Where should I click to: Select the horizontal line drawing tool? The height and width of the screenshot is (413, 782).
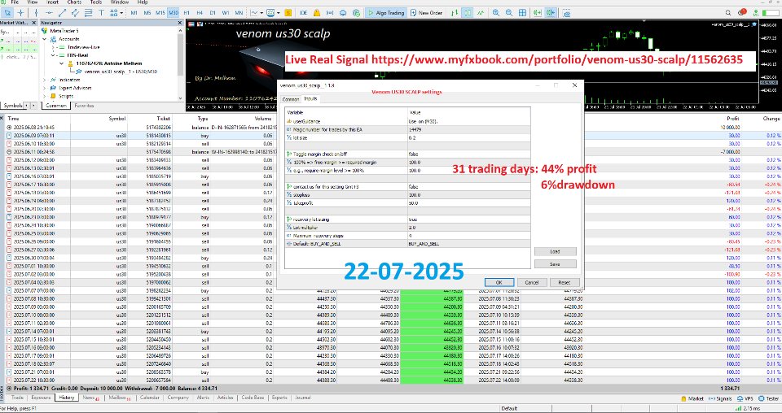(49, 12)
